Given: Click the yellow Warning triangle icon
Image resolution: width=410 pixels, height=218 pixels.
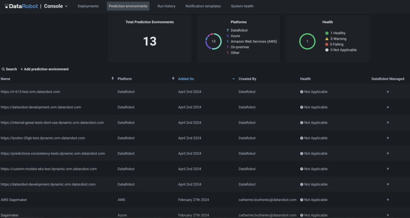Looking at the screenshot, I should click(327, 39).
